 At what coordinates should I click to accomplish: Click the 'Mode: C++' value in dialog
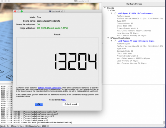pos(39,17)
